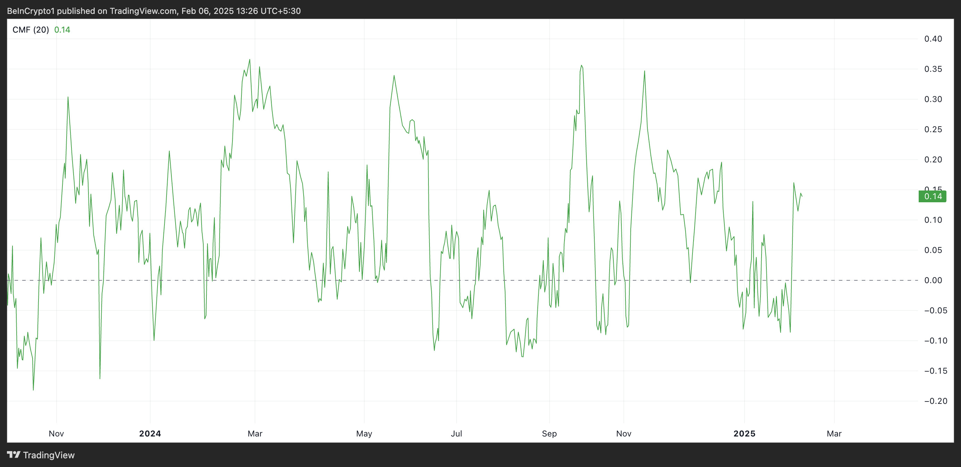This screenshot has width=961, height=467.
Task: Click the 2024 time axis label
Action: pos(150,433)
